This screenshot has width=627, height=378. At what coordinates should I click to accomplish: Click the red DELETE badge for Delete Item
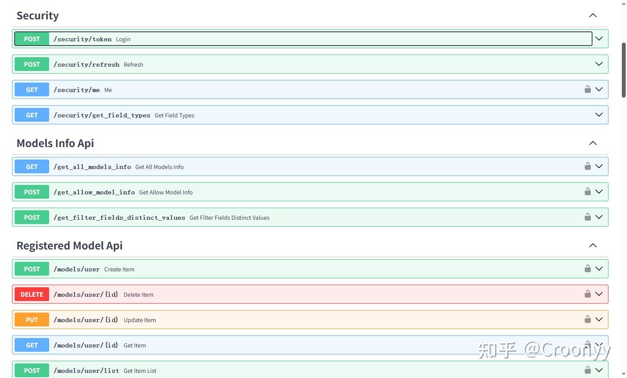(x=31, y=294)
